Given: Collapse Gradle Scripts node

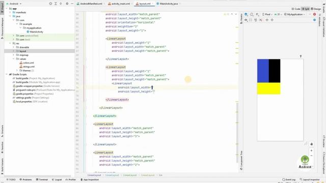Looking at the screenshot, I should click(7, 74).
